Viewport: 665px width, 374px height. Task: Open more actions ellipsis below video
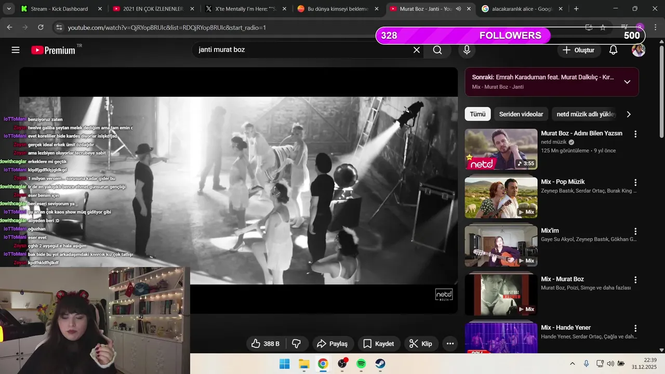pos(450,343)
